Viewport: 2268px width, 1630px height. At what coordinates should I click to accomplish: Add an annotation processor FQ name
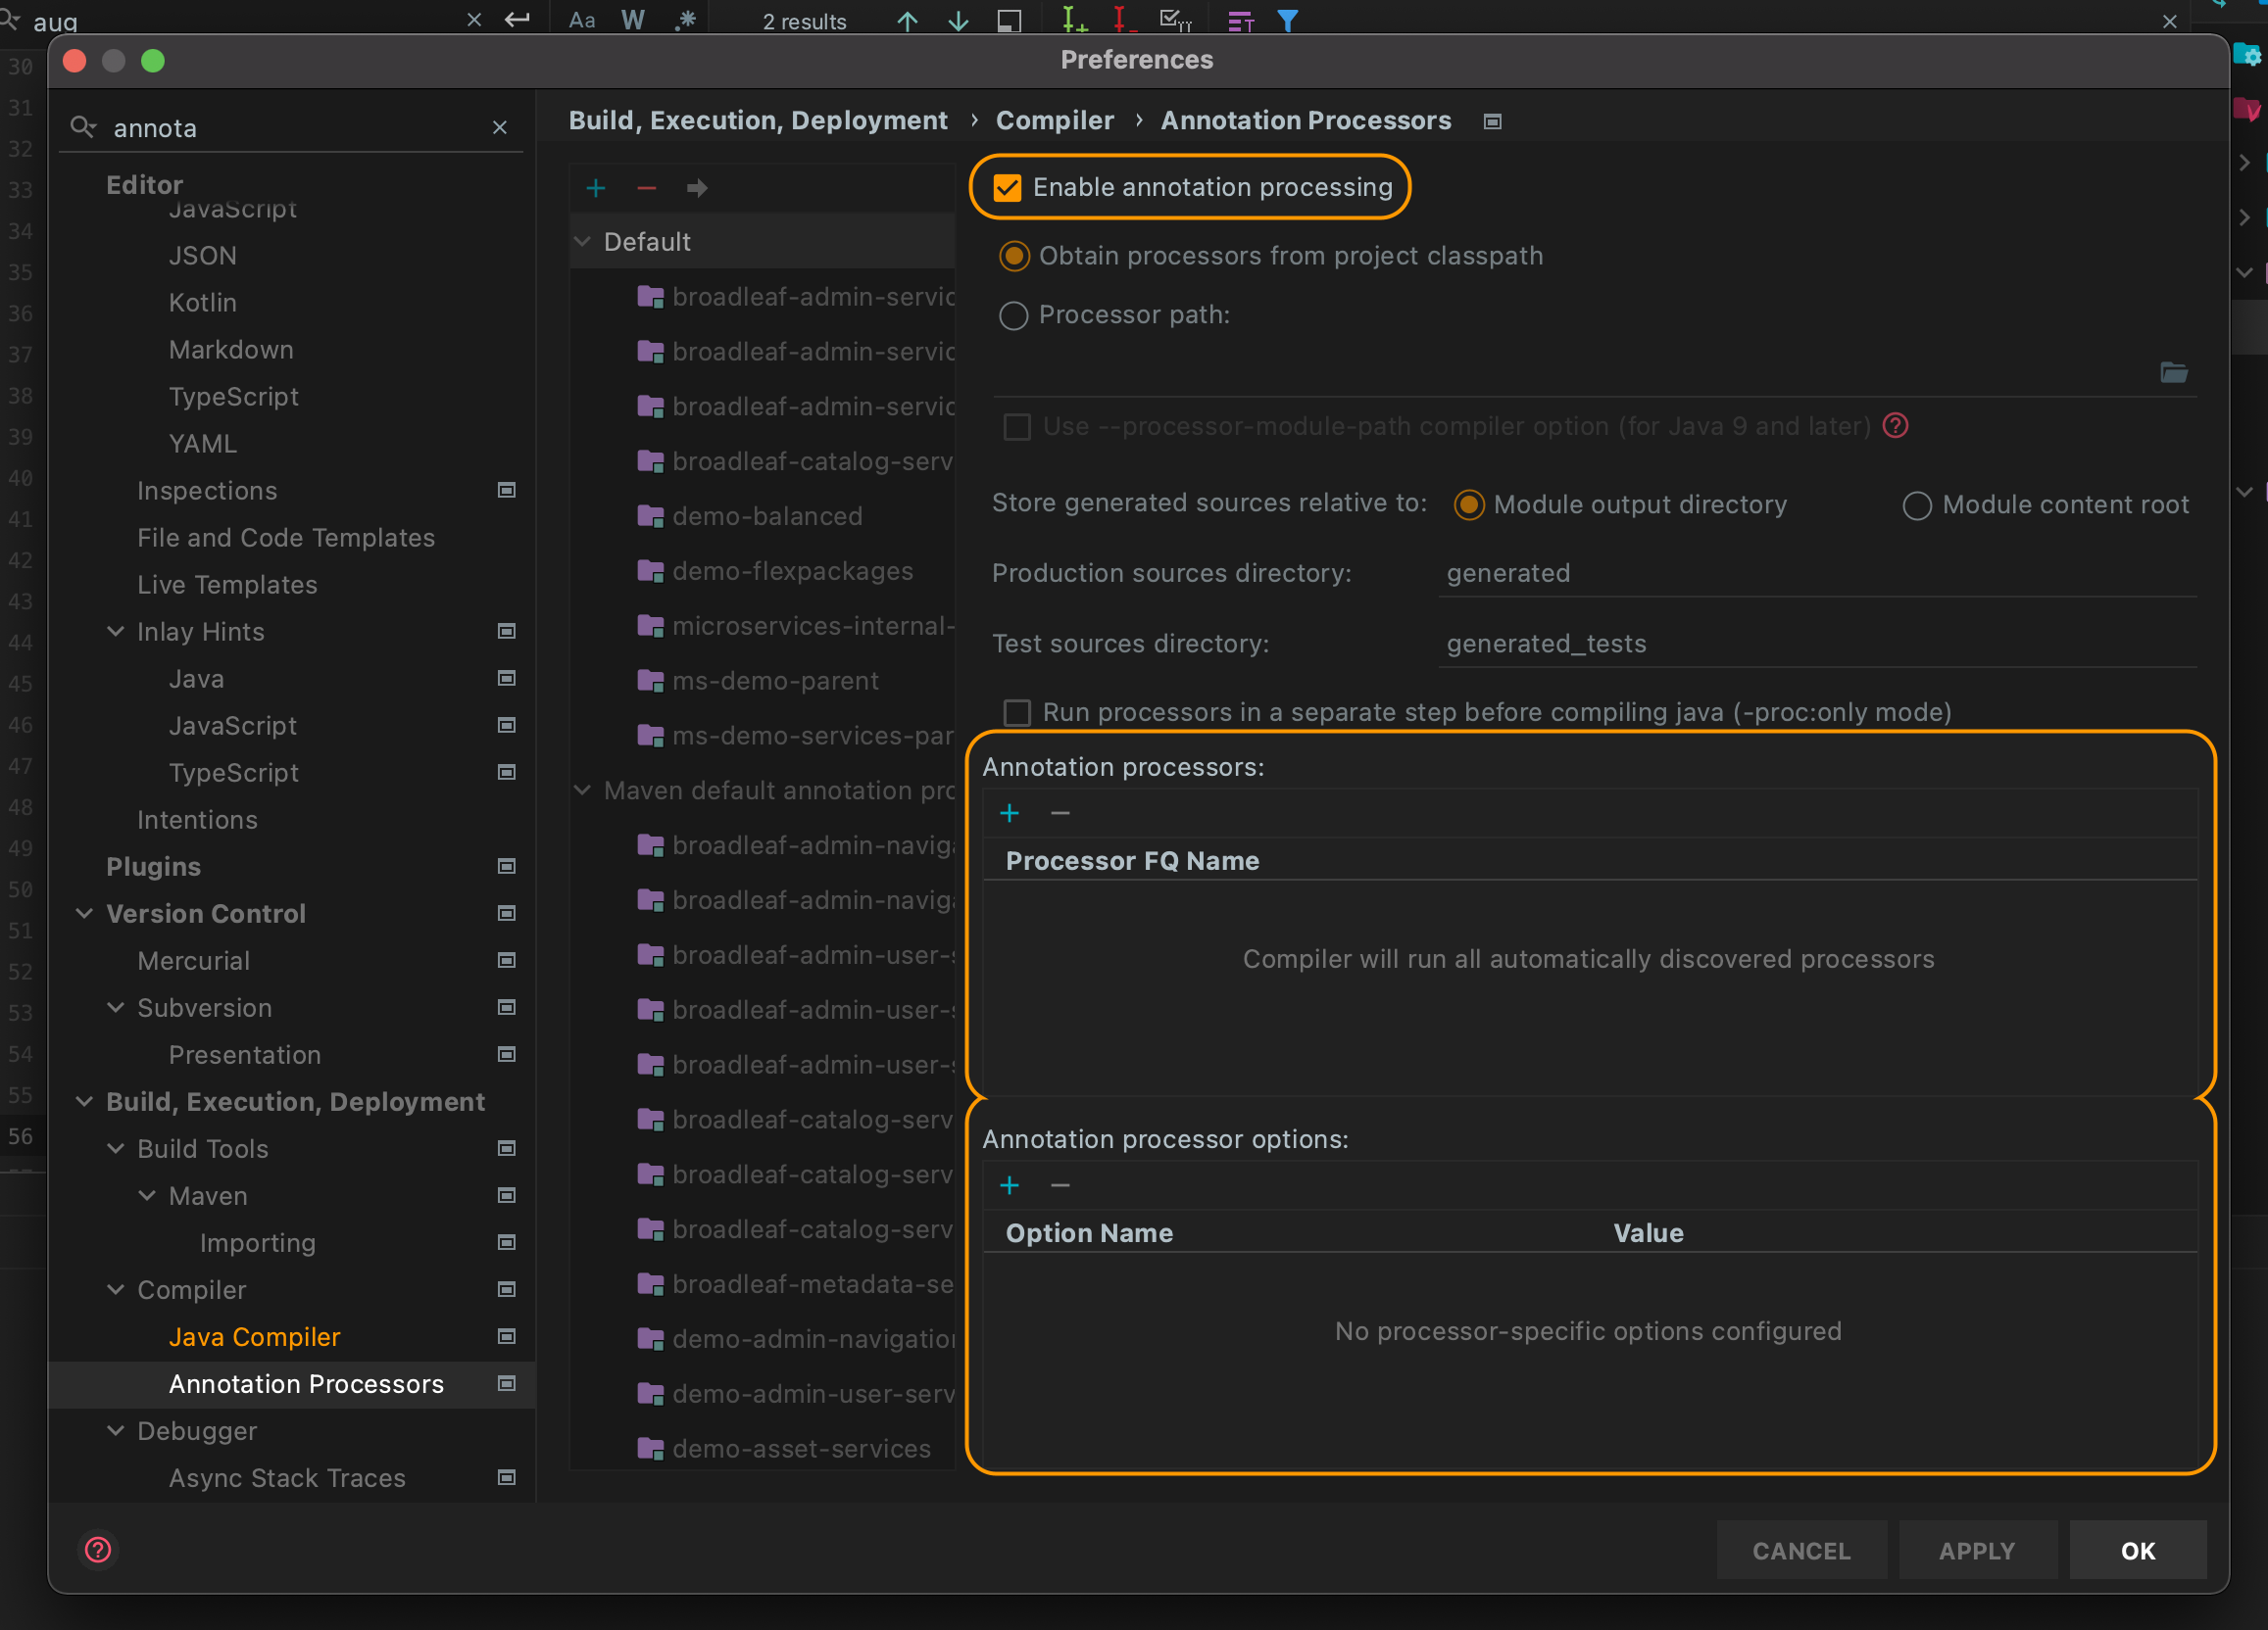pos(1010,812)
